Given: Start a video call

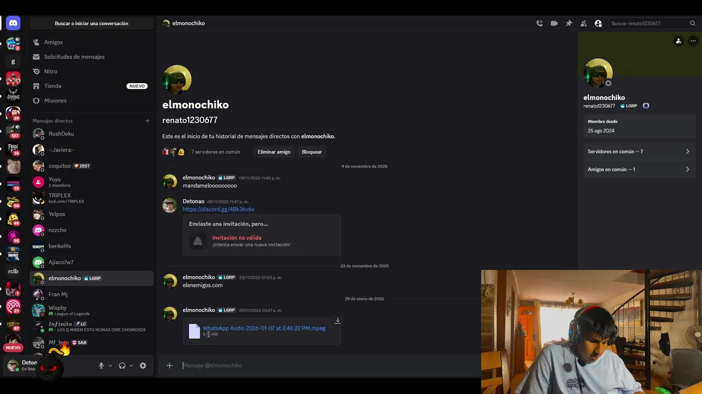Looking at the screenshot, I should [554, 24].
